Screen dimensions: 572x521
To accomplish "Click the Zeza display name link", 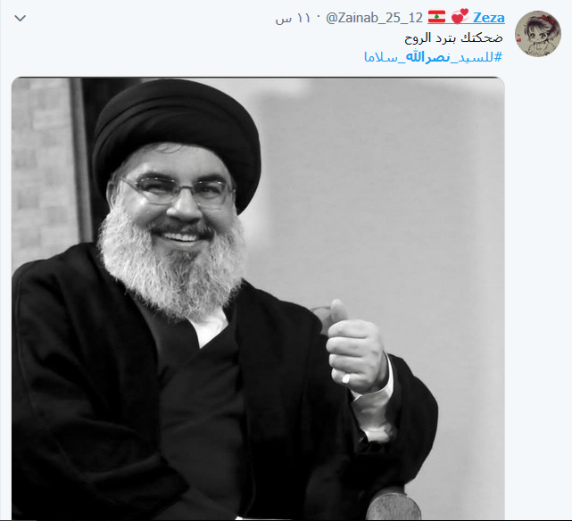I will point(488,17).
